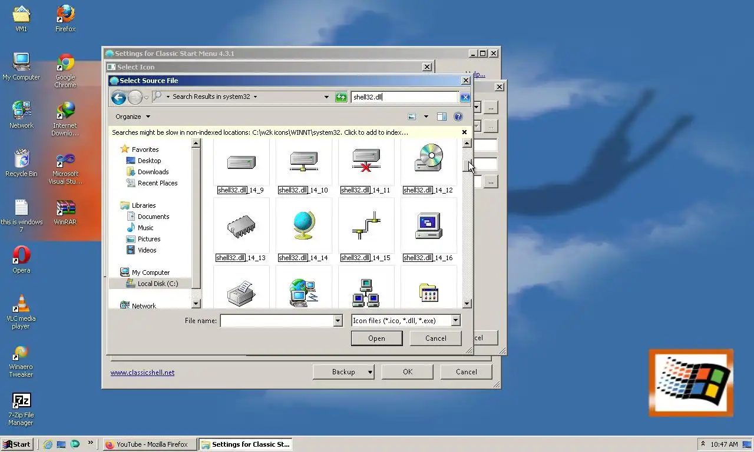This screenshot has width=754, height=452.
Task: Select the shell32.dll_14_14 globe icon
Action: [x=303, y=226]
